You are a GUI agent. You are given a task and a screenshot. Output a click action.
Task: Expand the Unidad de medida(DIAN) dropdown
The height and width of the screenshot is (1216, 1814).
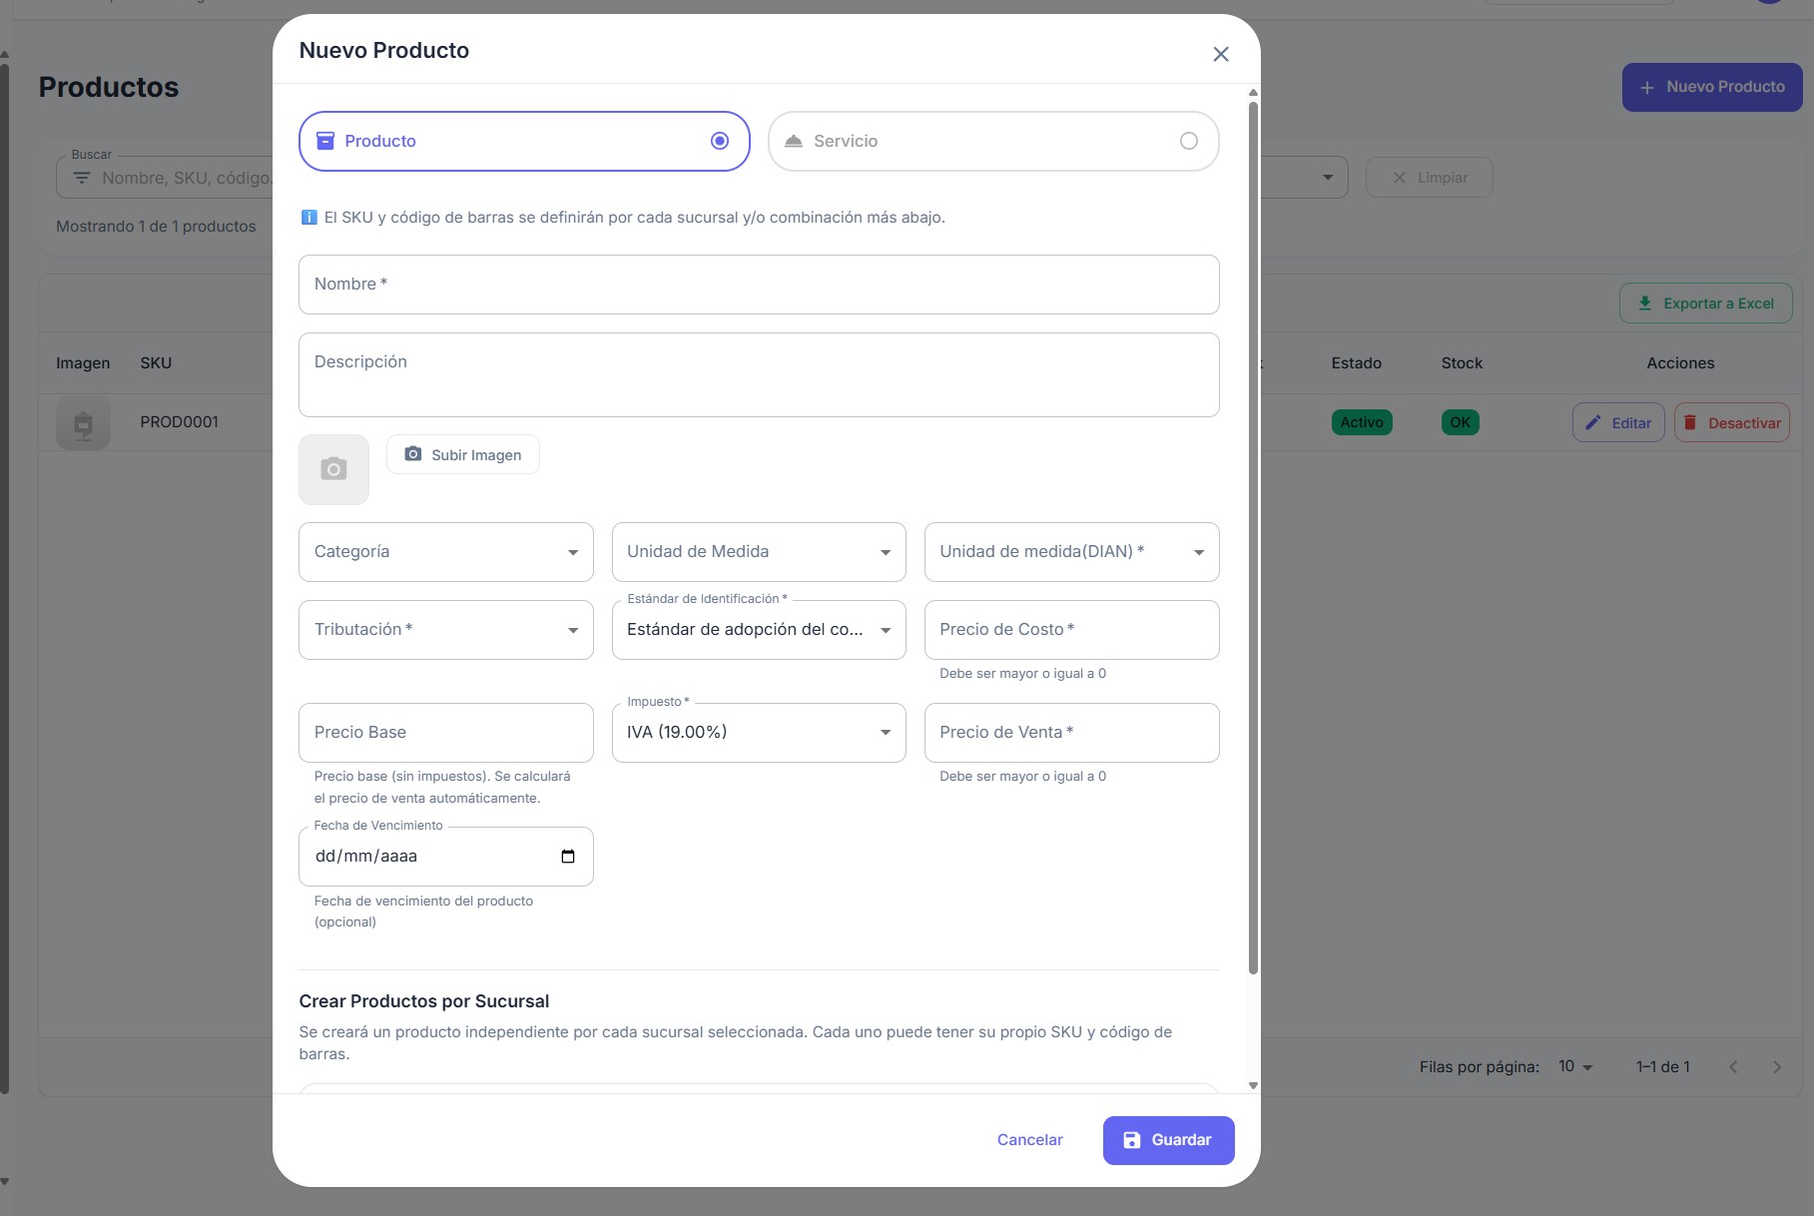[x=1198, y=552]
